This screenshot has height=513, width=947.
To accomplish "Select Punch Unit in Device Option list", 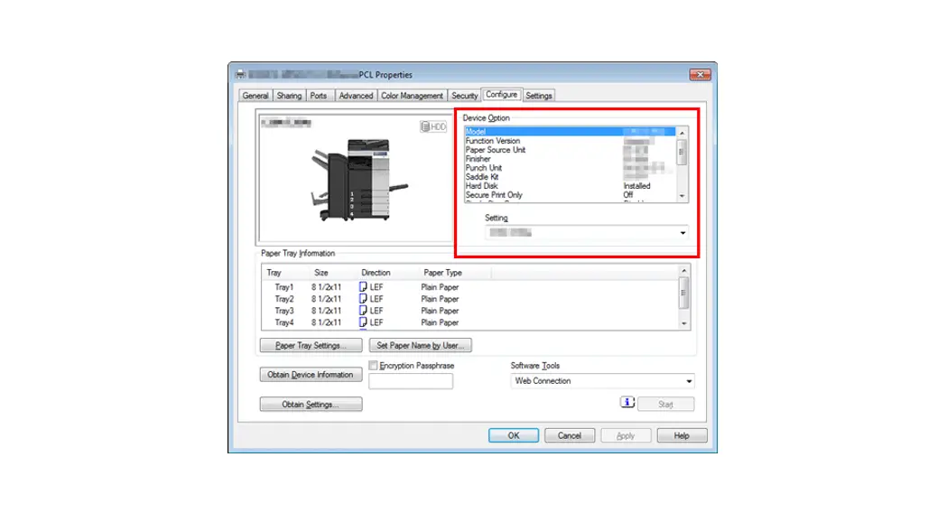I will (x=571, y=167).
